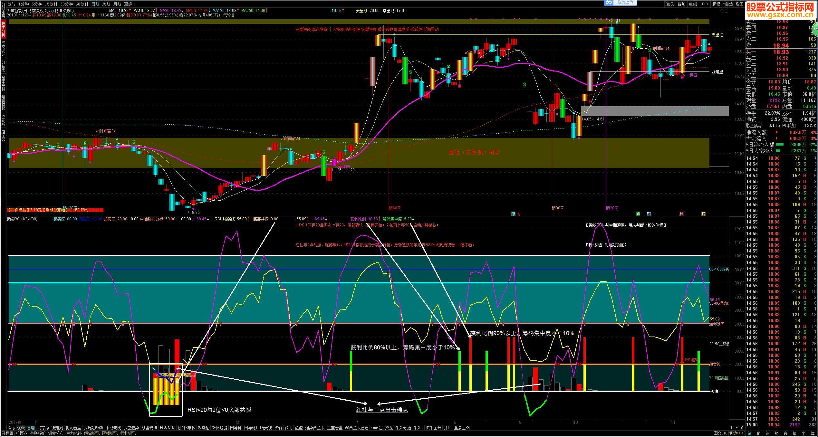
Task: Click the cloud upload icon
Action: coord(608,2)
